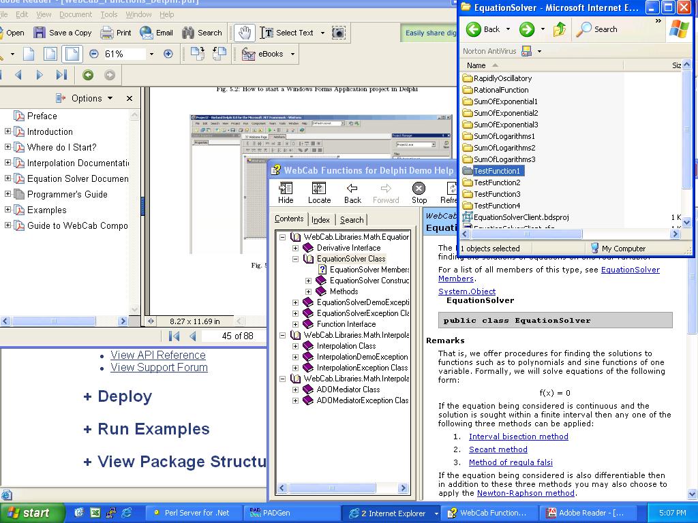
Task: Open the eBooks toolbar button
Action: click(262, 54)
